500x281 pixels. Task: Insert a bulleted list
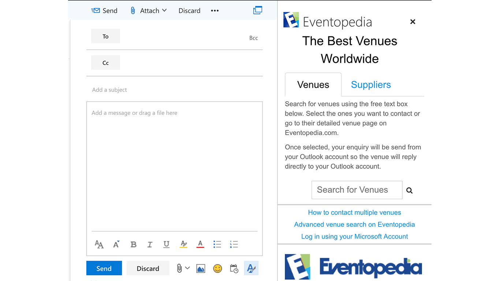click(x=217, y=244)
